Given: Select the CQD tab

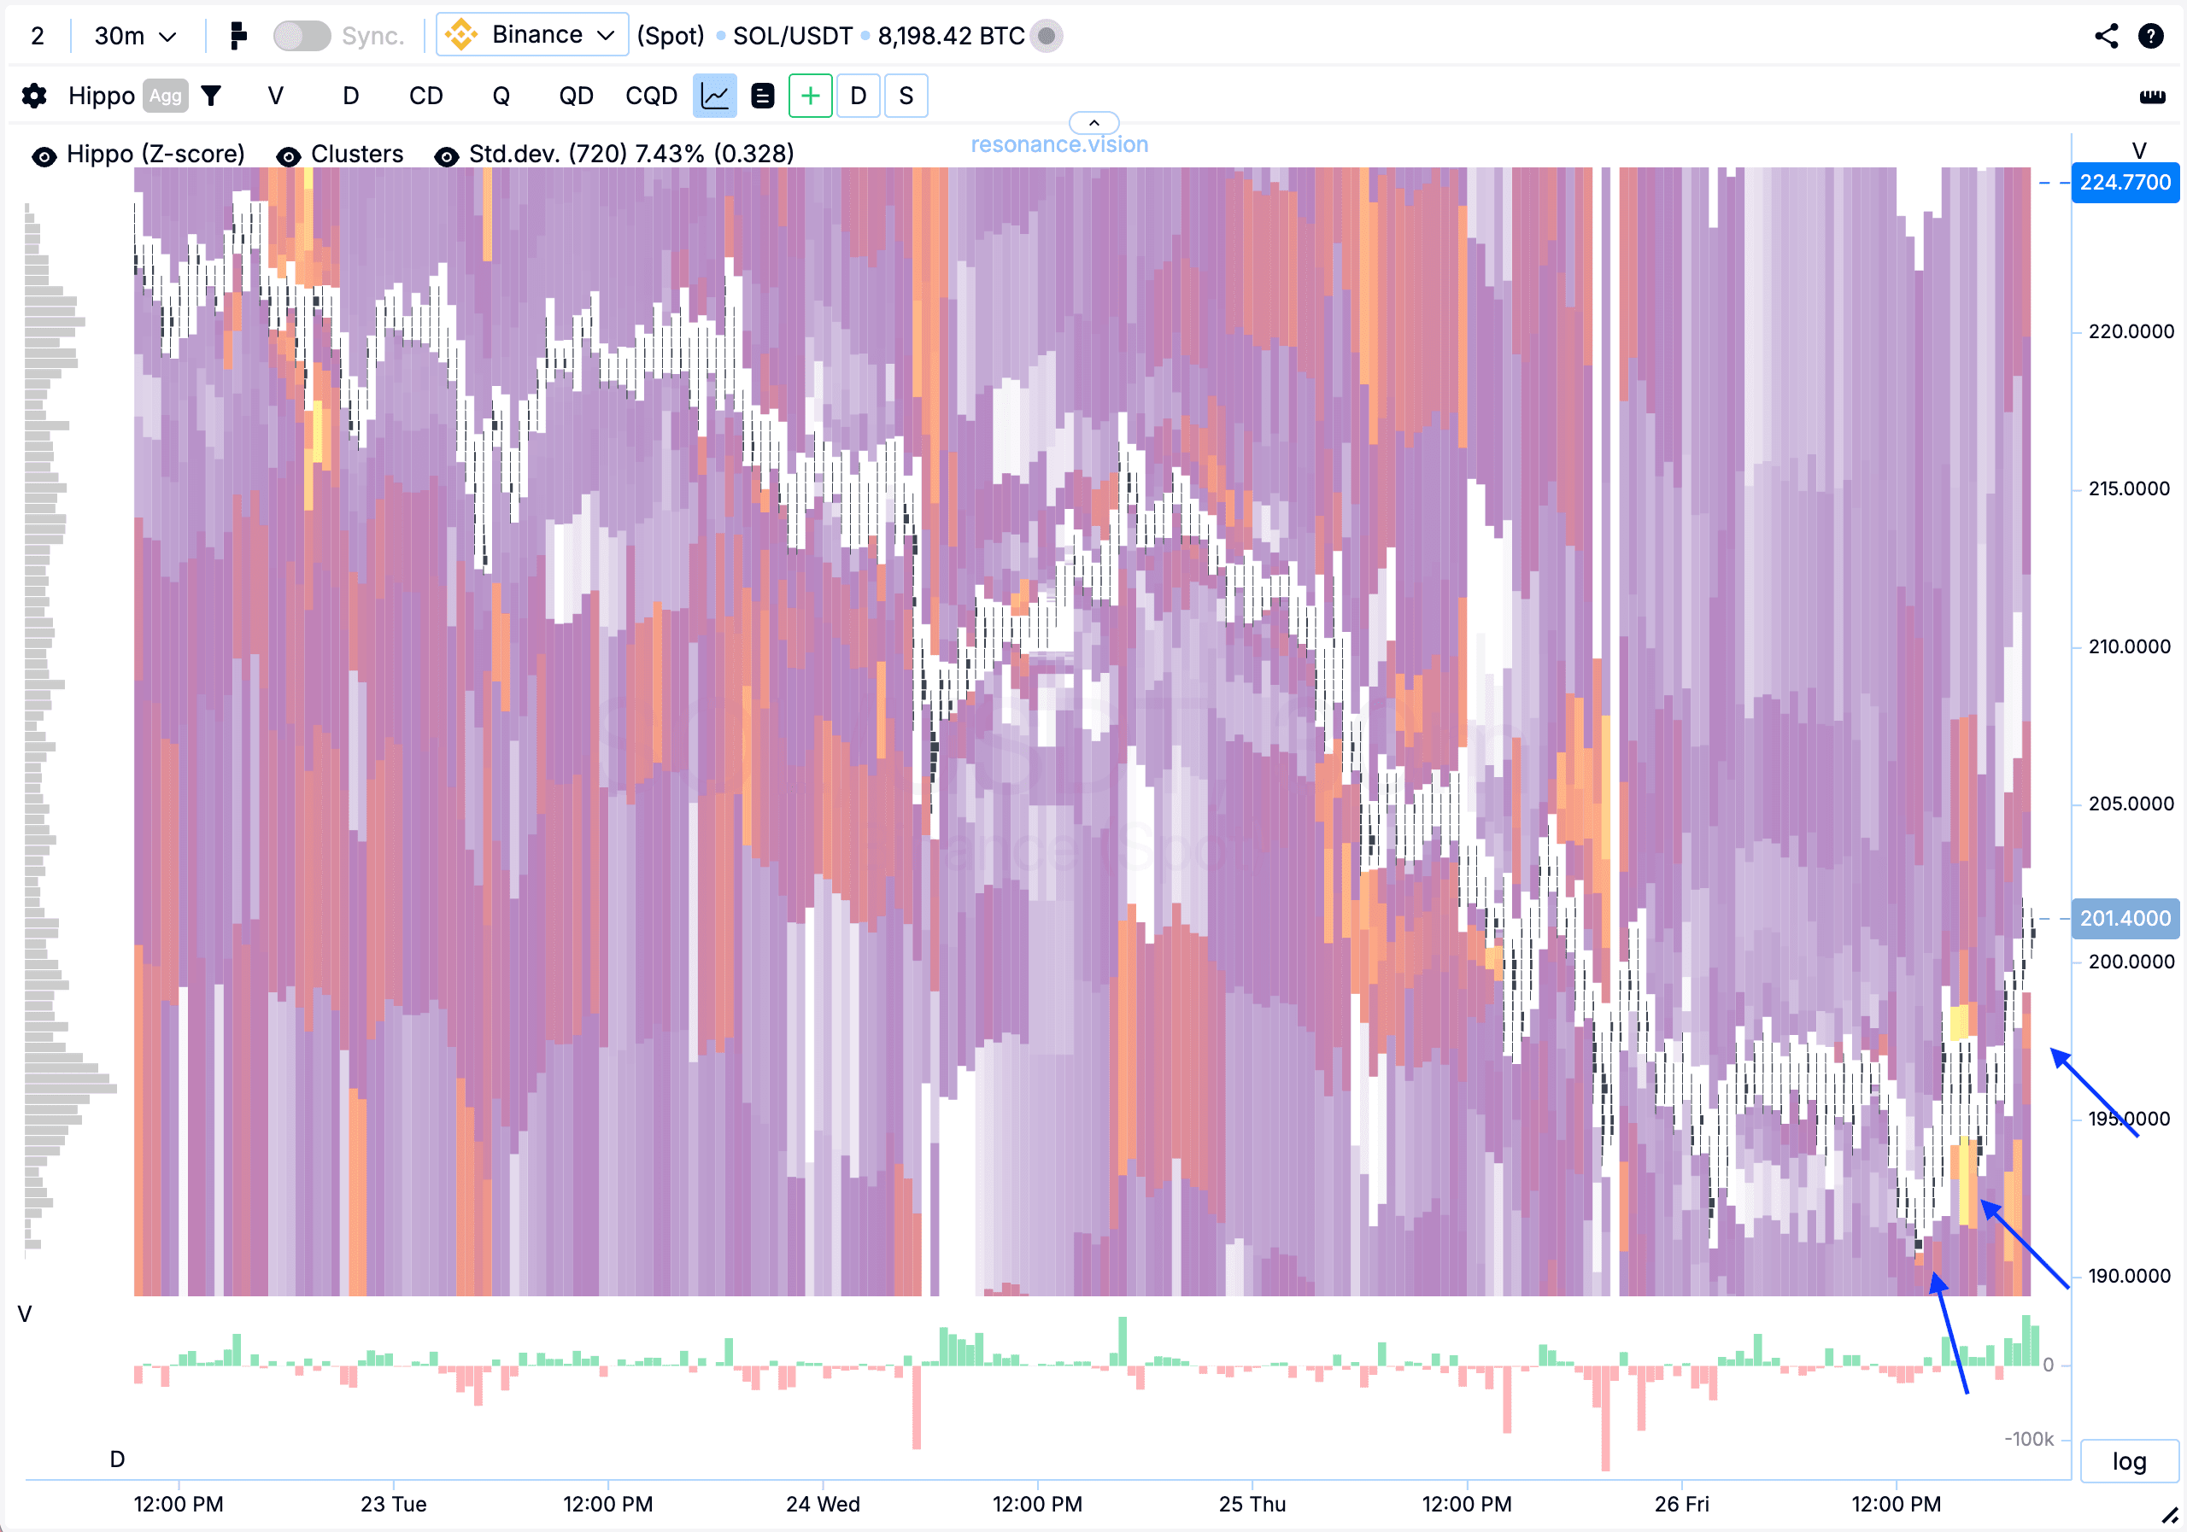Looking at the screenshot, I should [651, 96].
